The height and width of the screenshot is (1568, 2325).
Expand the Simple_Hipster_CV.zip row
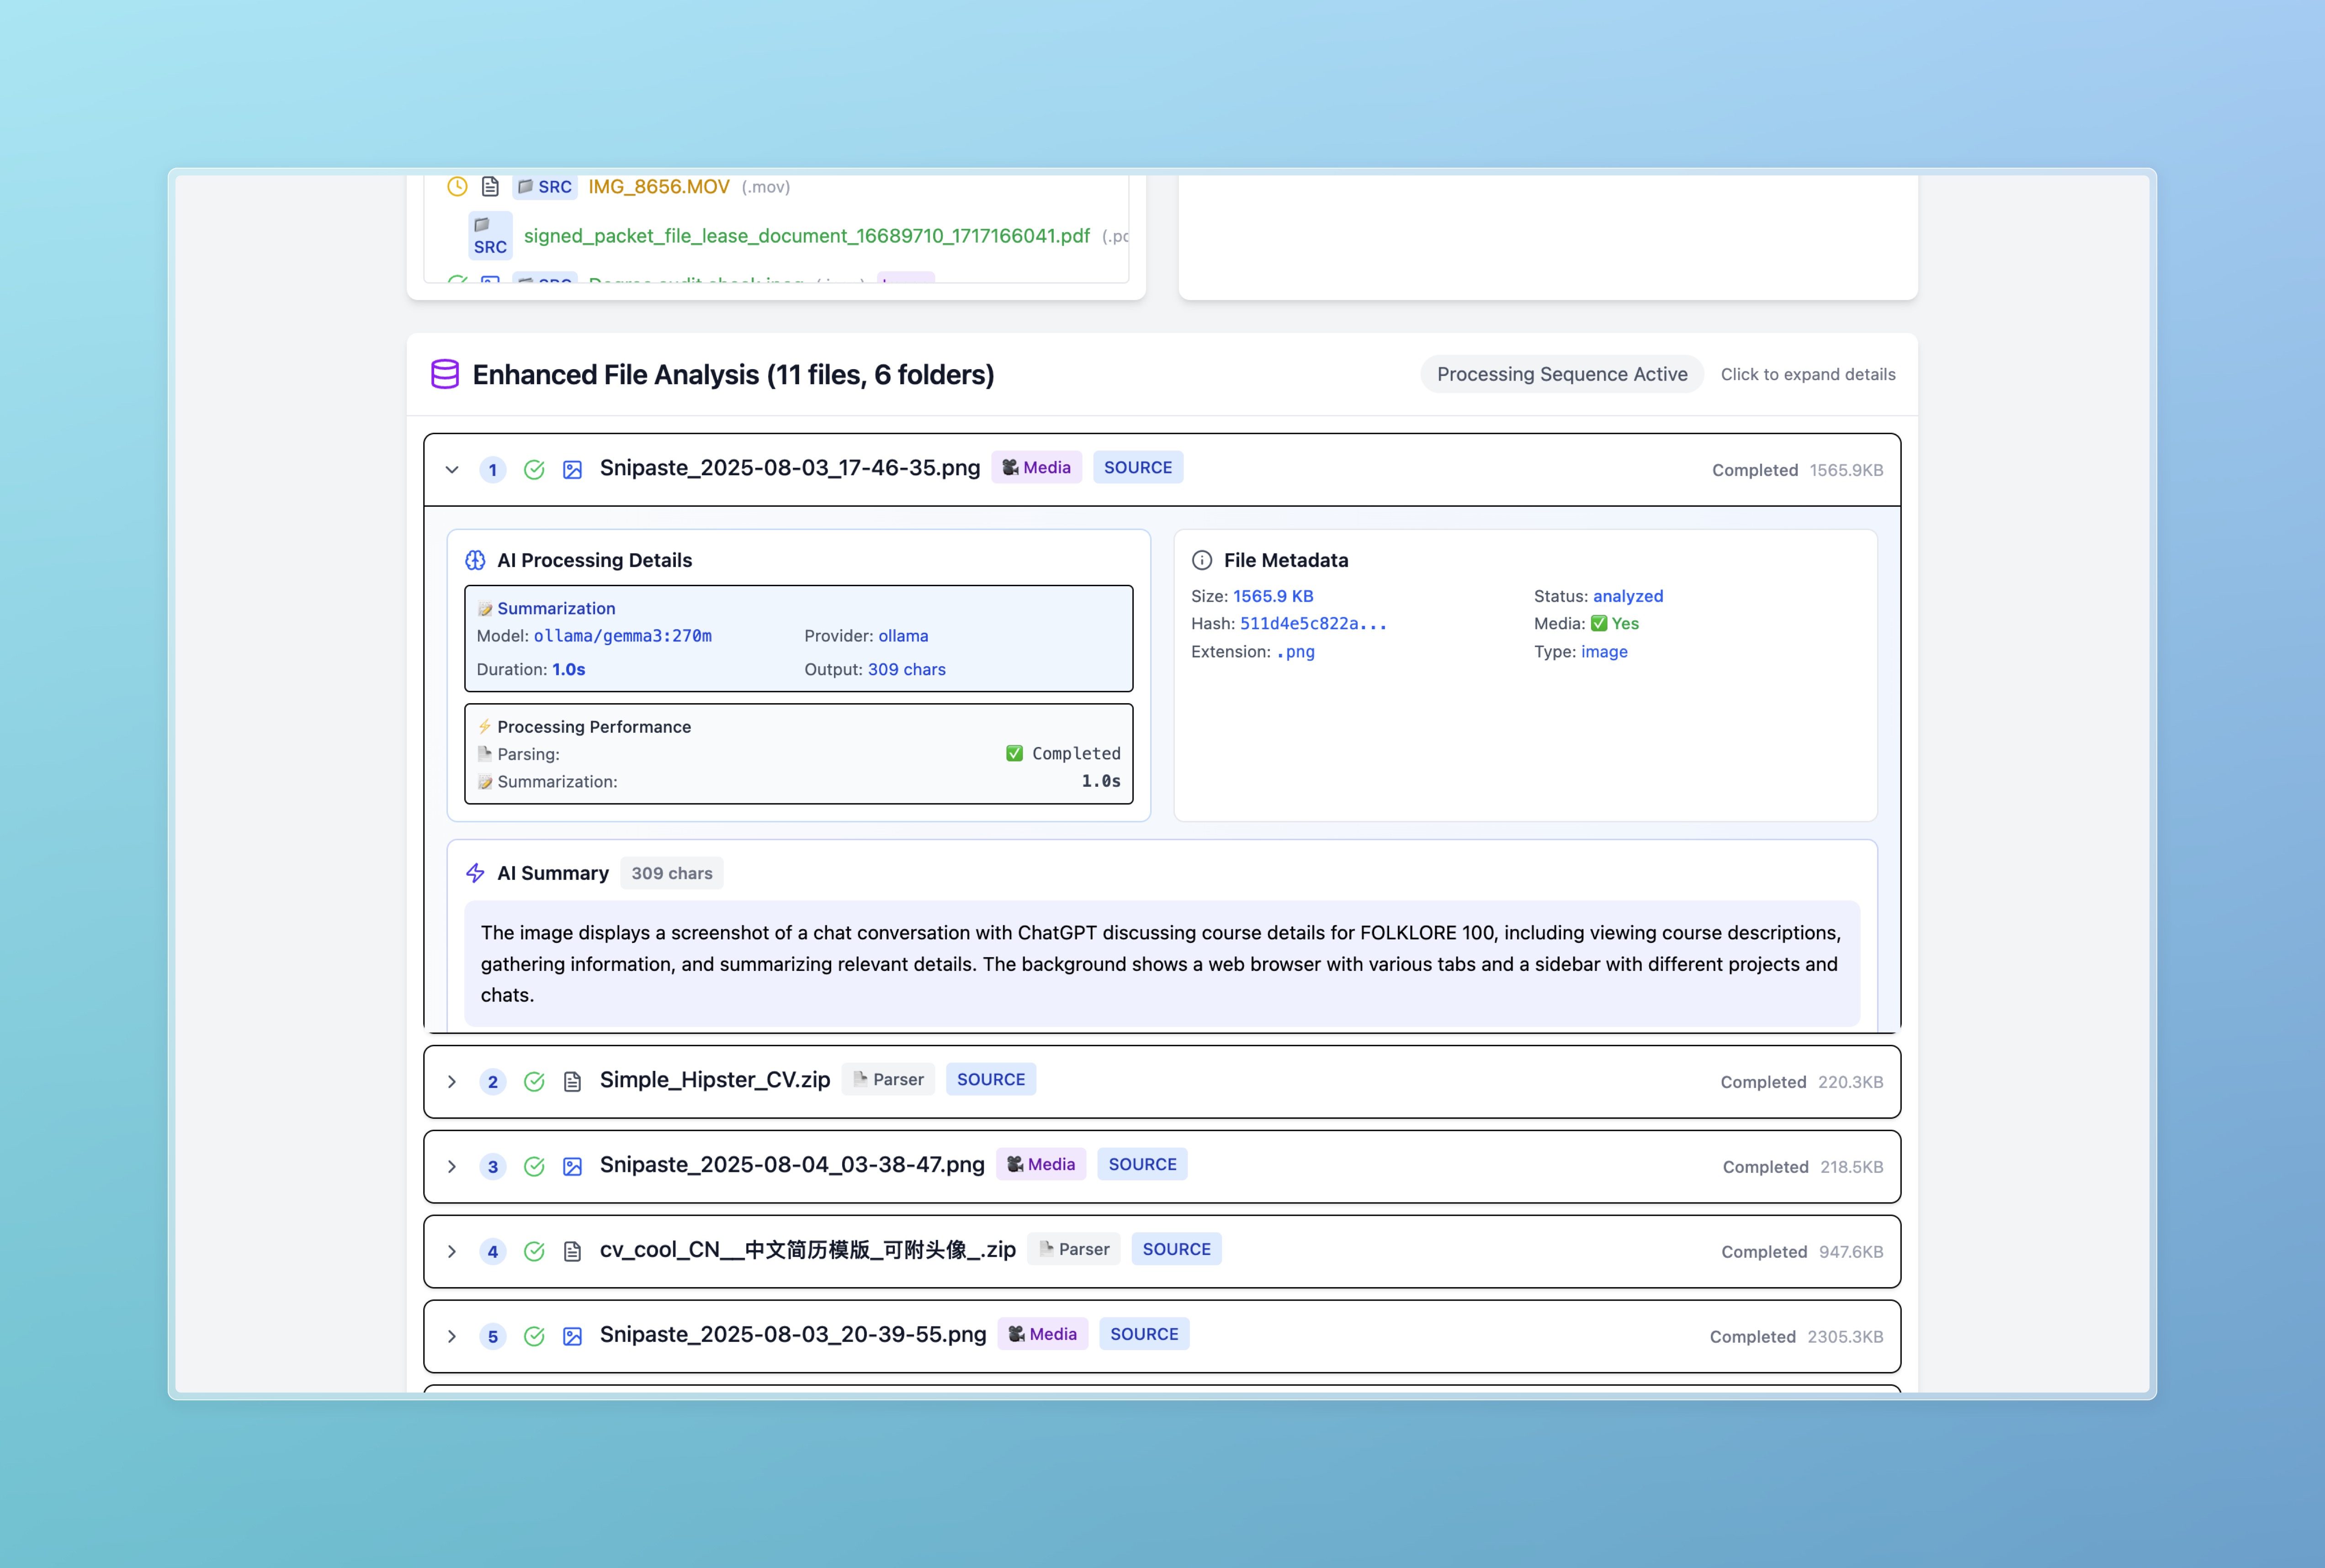coord(452,1082)
